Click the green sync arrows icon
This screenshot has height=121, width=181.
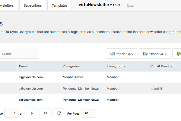(179, 54)
